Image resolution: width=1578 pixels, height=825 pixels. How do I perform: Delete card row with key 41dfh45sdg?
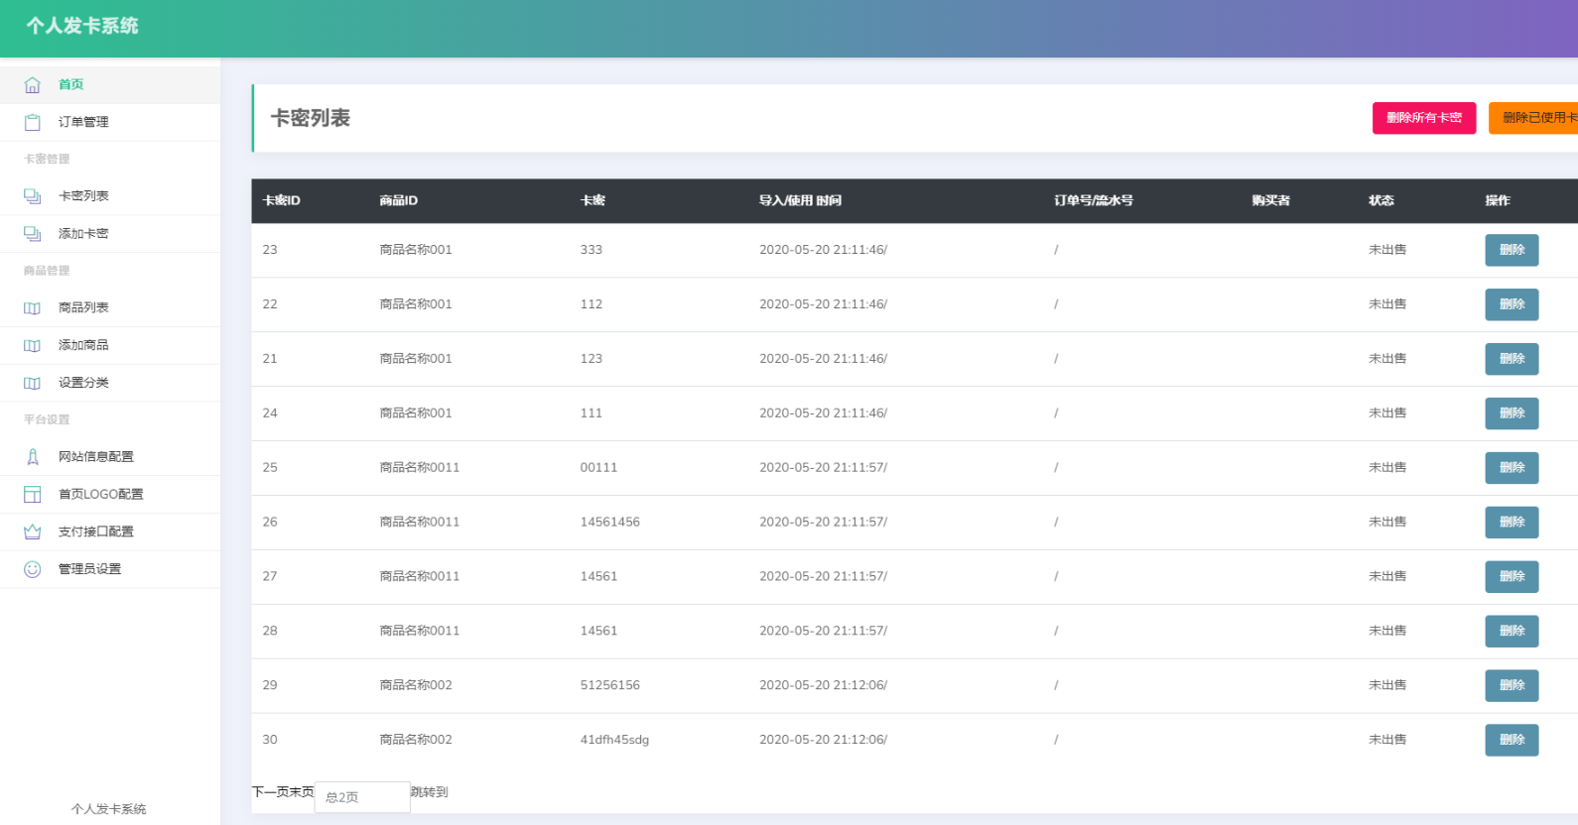point(1511,740)
